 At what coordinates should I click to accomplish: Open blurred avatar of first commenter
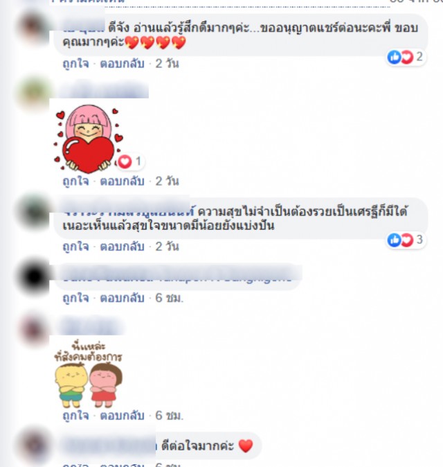pos(33,28)
